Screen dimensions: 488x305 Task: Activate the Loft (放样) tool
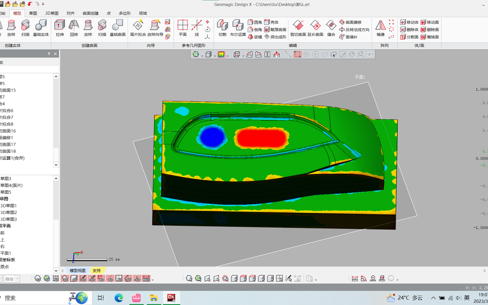[x=88, y=28]
